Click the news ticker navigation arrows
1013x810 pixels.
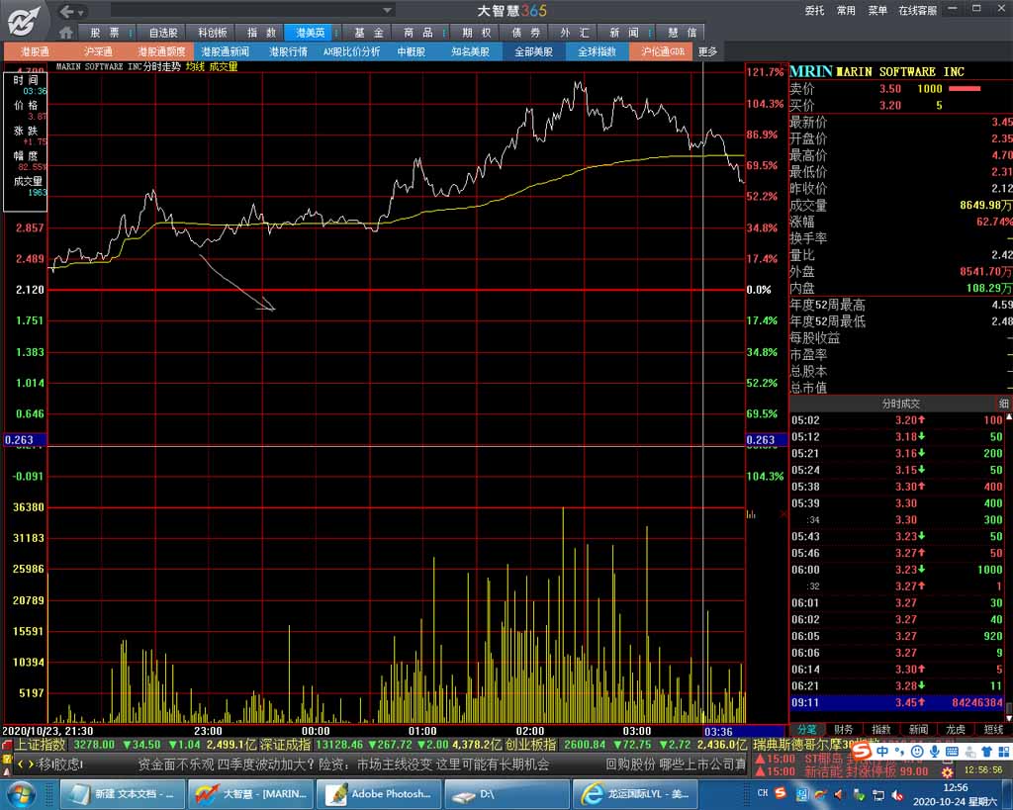25,765
